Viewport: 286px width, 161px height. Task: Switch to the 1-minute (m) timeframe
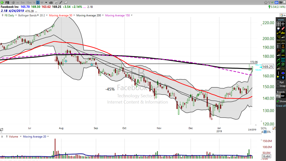coord(18,3)
